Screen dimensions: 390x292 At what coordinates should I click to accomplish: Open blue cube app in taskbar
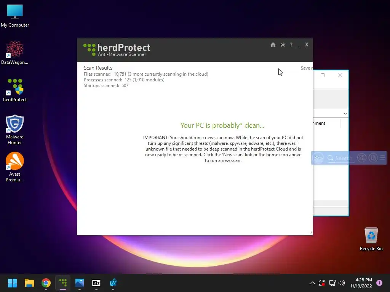point(113,283)
